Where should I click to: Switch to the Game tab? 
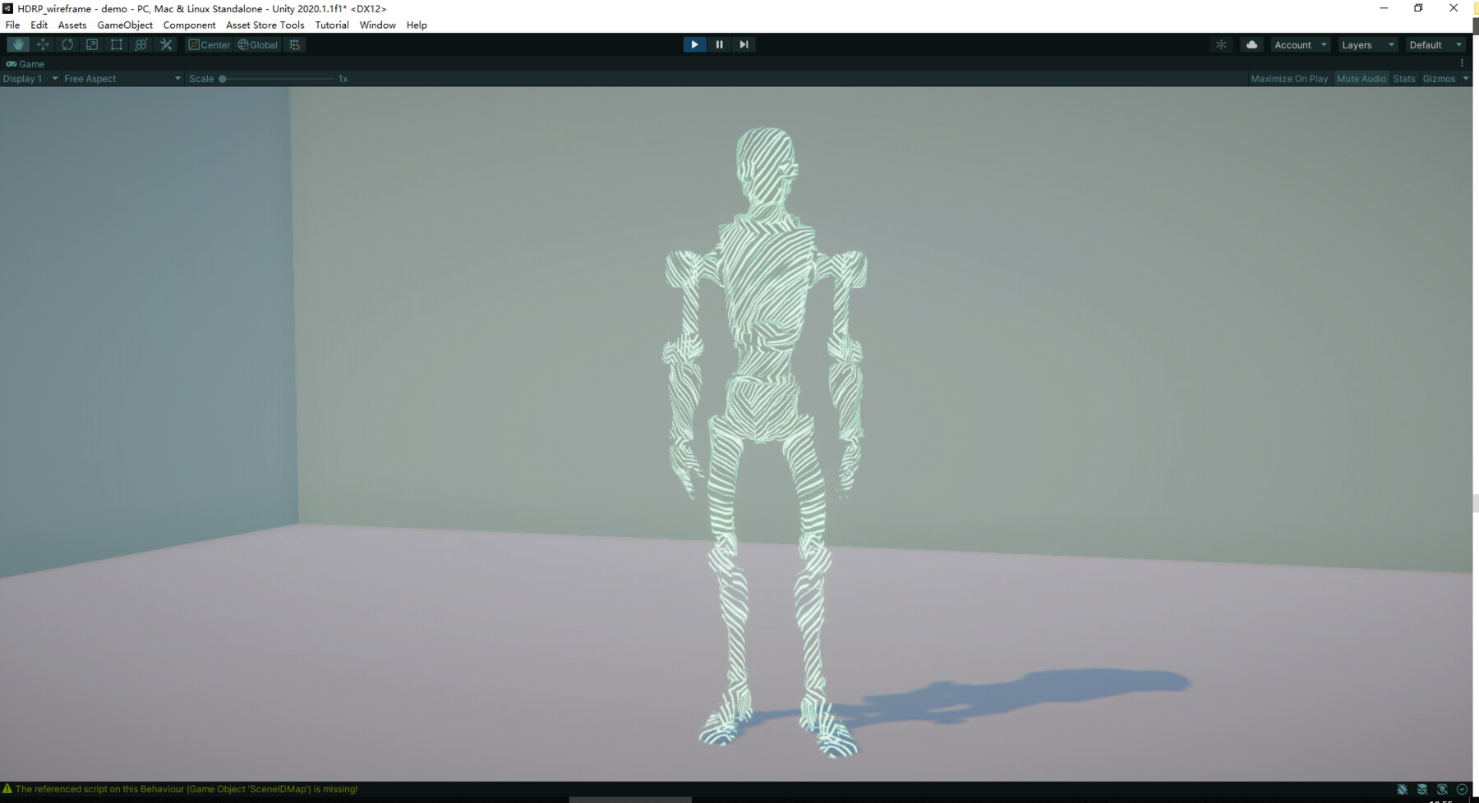pyautogui.click(x=25, y=63)
